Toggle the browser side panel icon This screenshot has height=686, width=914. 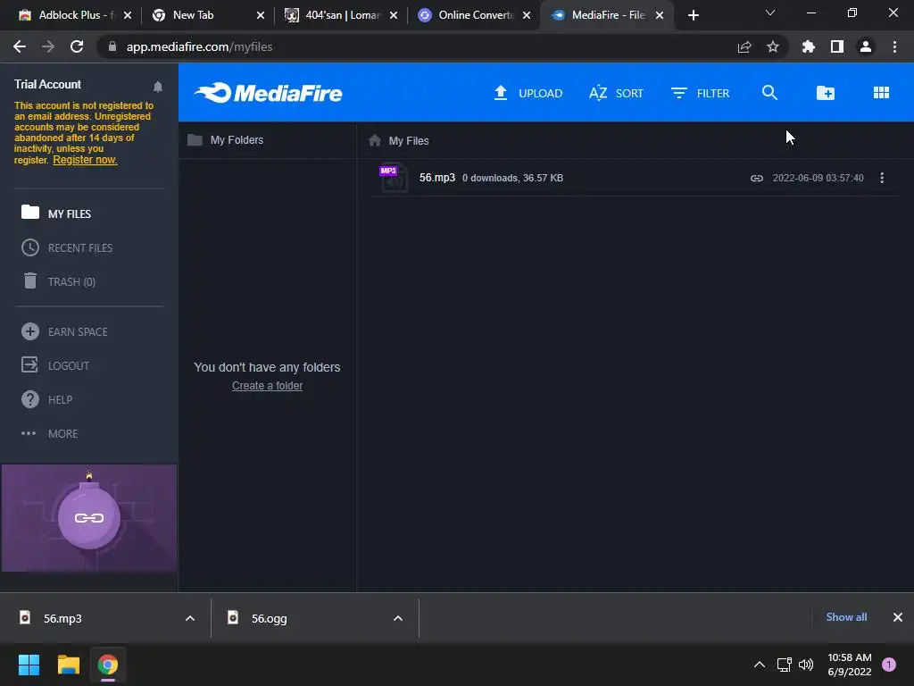(837, 46)
